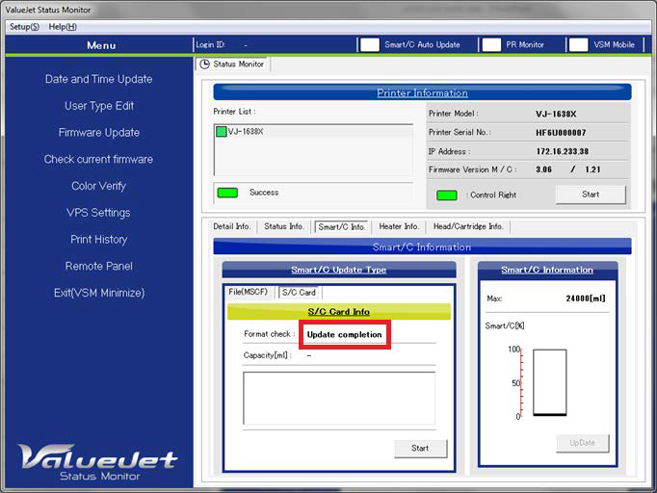
Task: Switch to the Detail Info. tab
Action: pos(231,226)
